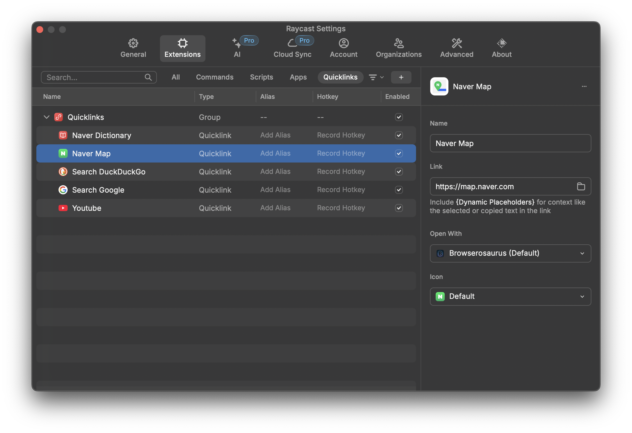
Task: Select the Search DuckDuckGo row
Action: coord(226,172)
